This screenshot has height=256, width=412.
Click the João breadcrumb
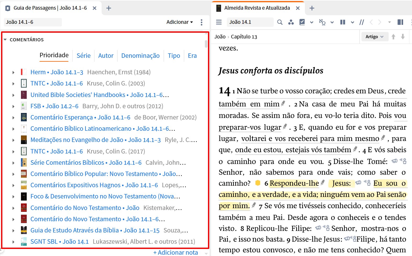pos(220,37)
